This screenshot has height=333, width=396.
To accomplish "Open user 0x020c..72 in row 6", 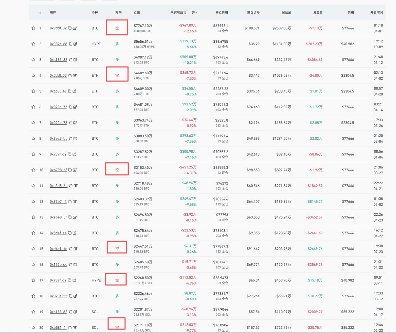I will [x=58, y=107].
